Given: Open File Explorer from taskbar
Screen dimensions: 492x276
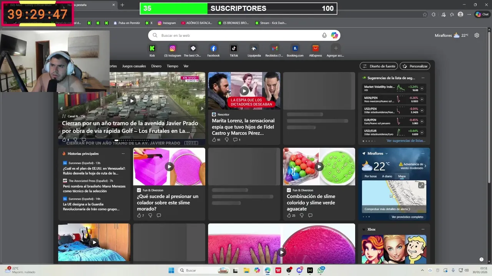Looking at the screenshot, I should [246, 270].
